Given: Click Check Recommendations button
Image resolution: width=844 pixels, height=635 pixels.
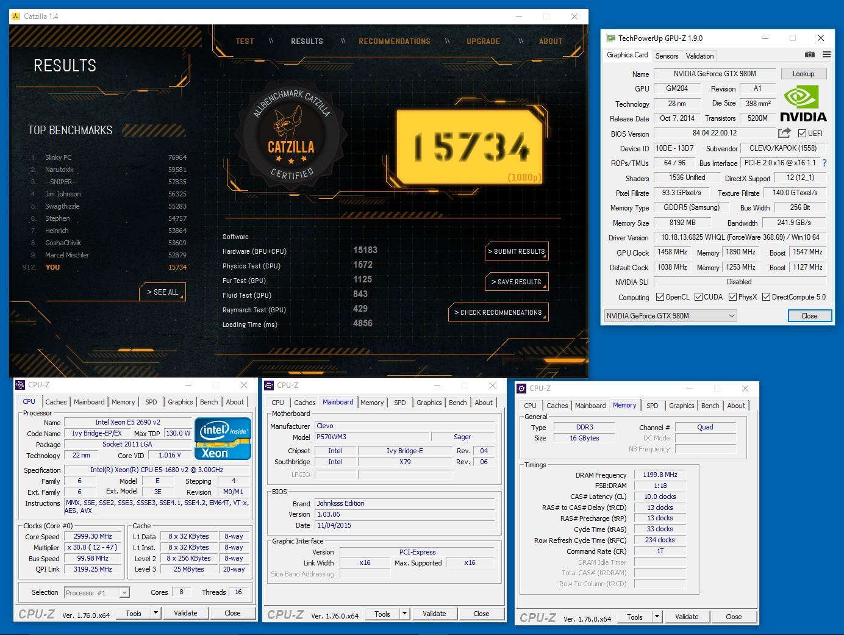Looking at the screenshot, I should coord(498,312).
